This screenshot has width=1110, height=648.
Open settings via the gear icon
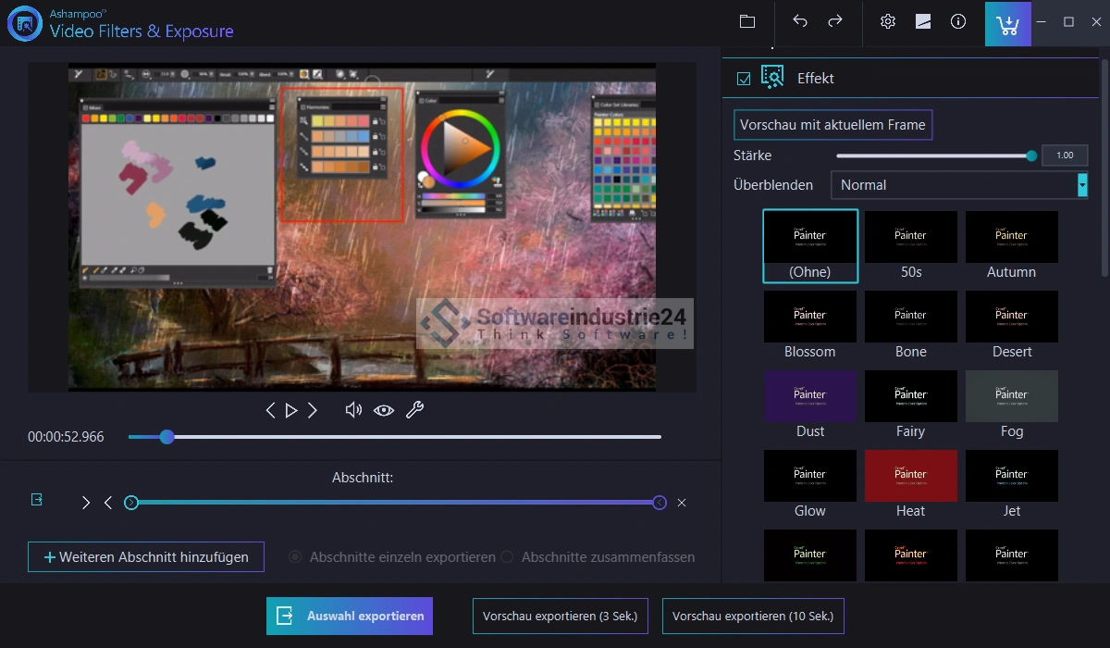[x=888, y=22]
